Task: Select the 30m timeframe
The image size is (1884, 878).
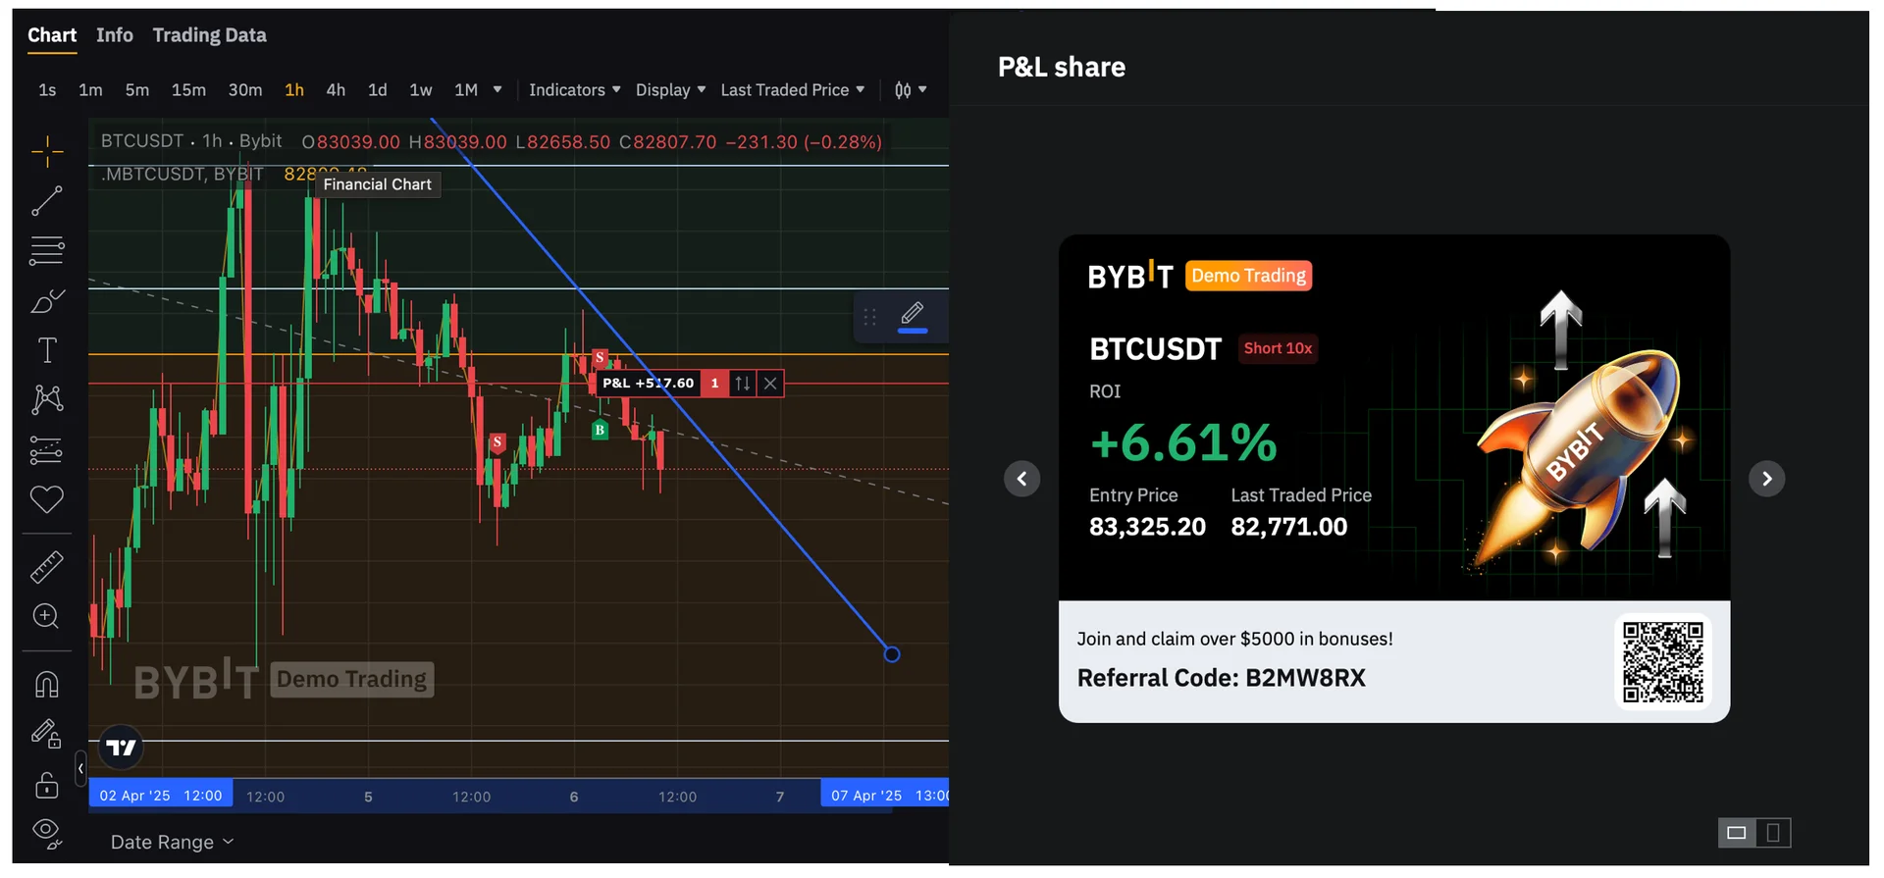Action: pos(245,90)
